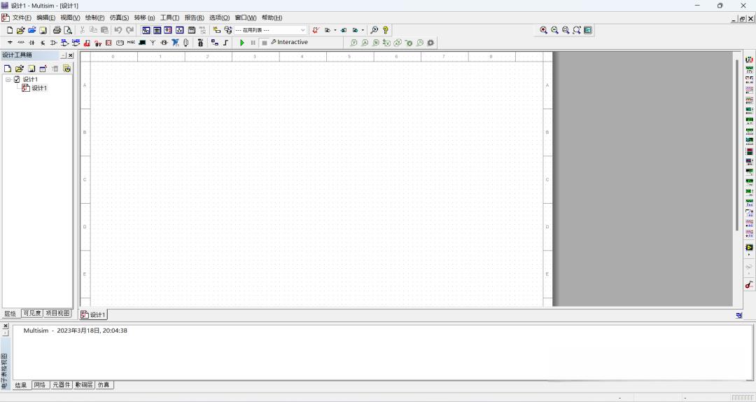Open the 帮助(H) menu
The height and width of the screenshot is (402, 756).
272,18
